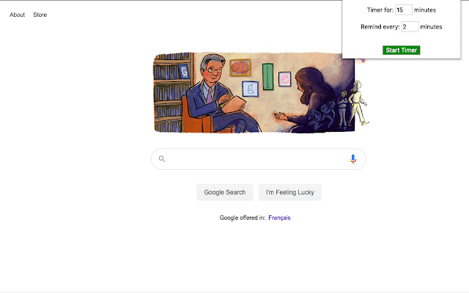Click inside the Google search box

pyautogui.click(x=259, y=159)
